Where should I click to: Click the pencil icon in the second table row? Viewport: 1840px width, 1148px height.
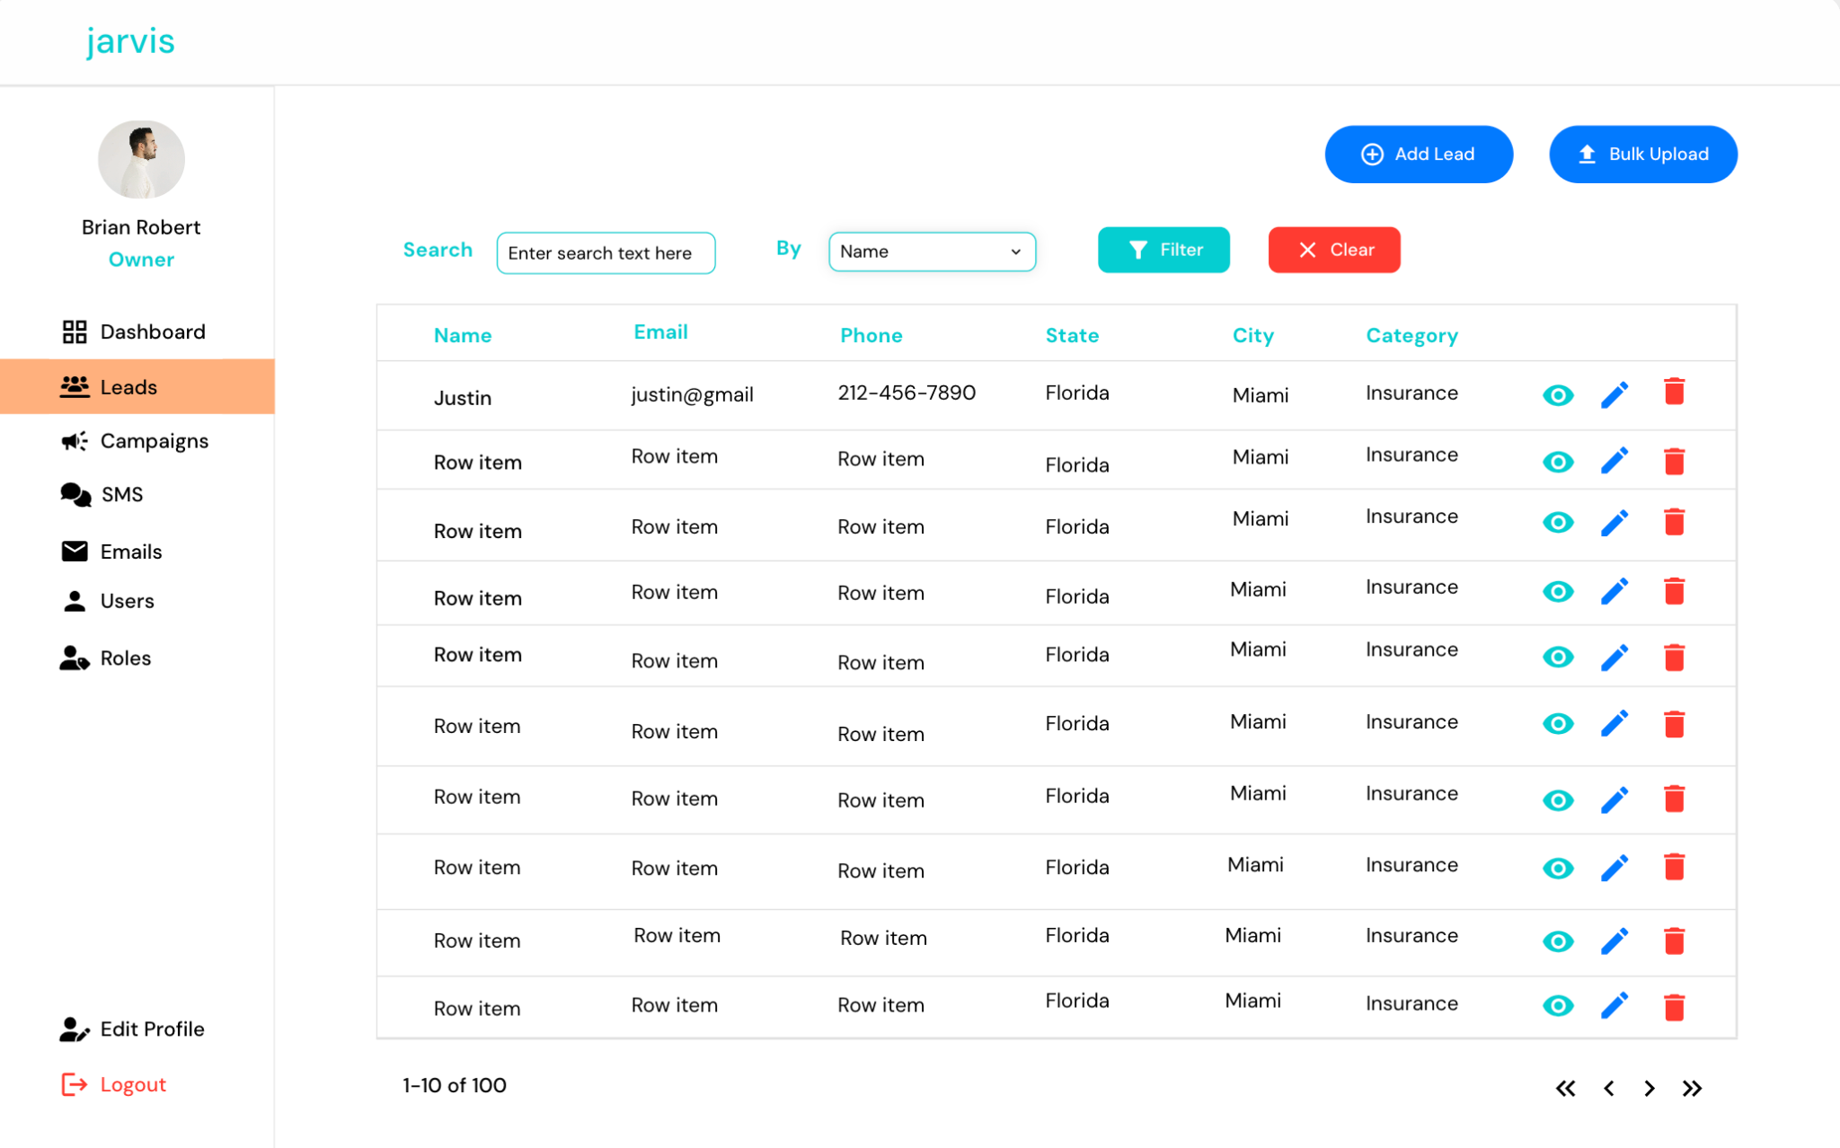[1614, 461]
